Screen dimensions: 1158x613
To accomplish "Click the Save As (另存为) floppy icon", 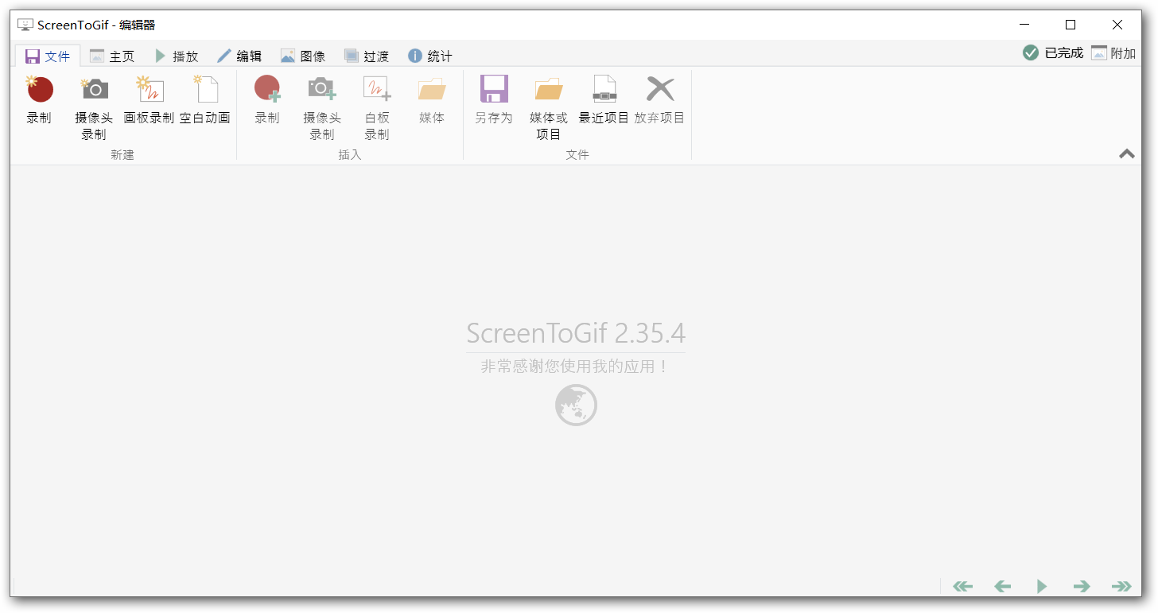I will (x=494, y=89).
